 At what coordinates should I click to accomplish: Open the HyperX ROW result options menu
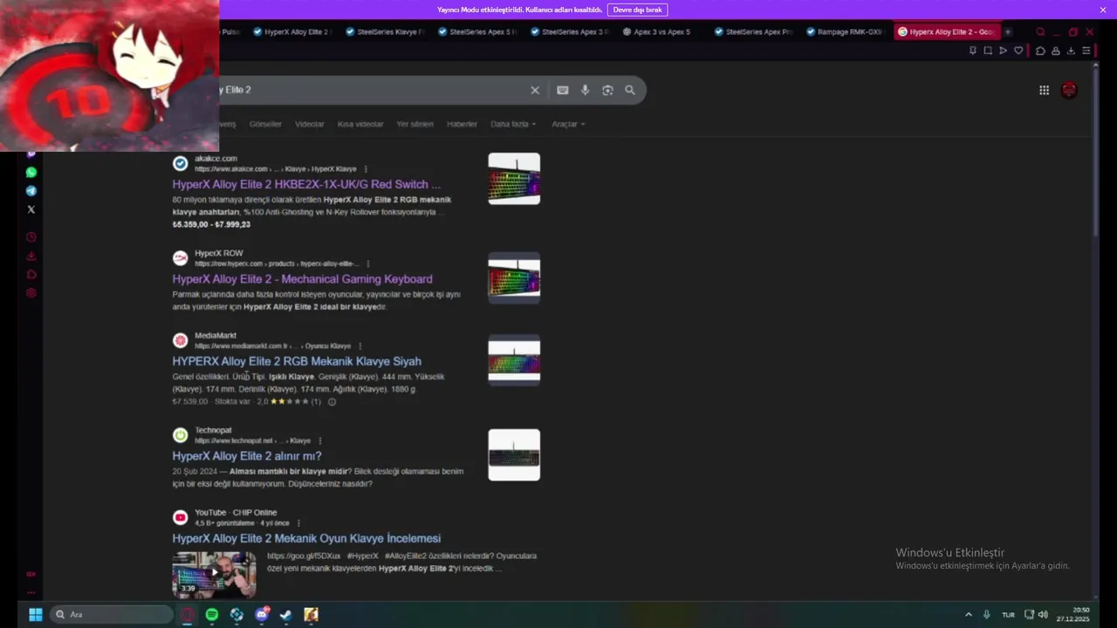[x=368, y=263]
